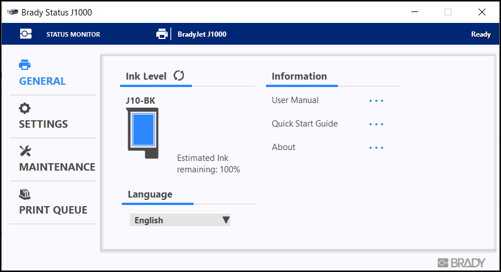Screen dimensions: 501x272
Task: Click the General printer icon in sidebar
Action: 25,65
